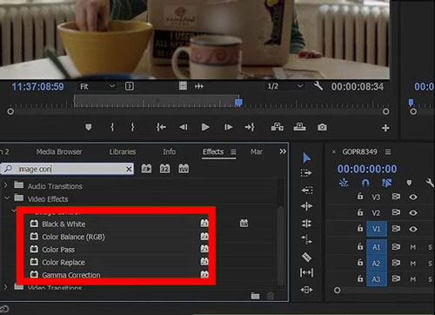This screenshot has height=315, width=435.
Task: Filter by YUV Effects icon
Action: [x=184, y=169]
